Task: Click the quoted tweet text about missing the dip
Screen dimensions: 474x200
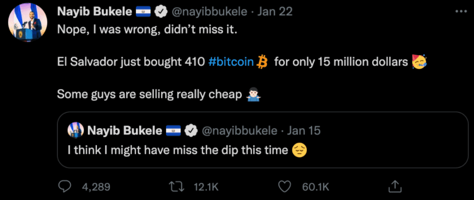Action: [x=178, y=150]
